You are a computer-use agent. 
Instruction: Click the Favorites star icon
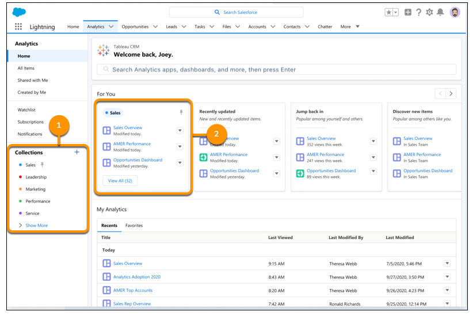[x=389, y=12]
